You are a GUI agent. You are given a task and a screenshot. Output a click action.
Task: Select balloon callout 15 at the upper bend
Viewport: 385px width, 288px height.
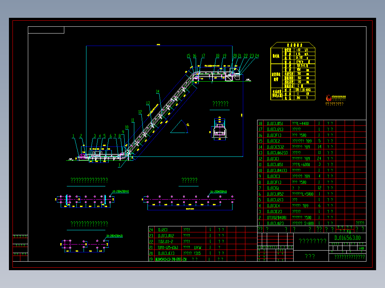(189, 56)
